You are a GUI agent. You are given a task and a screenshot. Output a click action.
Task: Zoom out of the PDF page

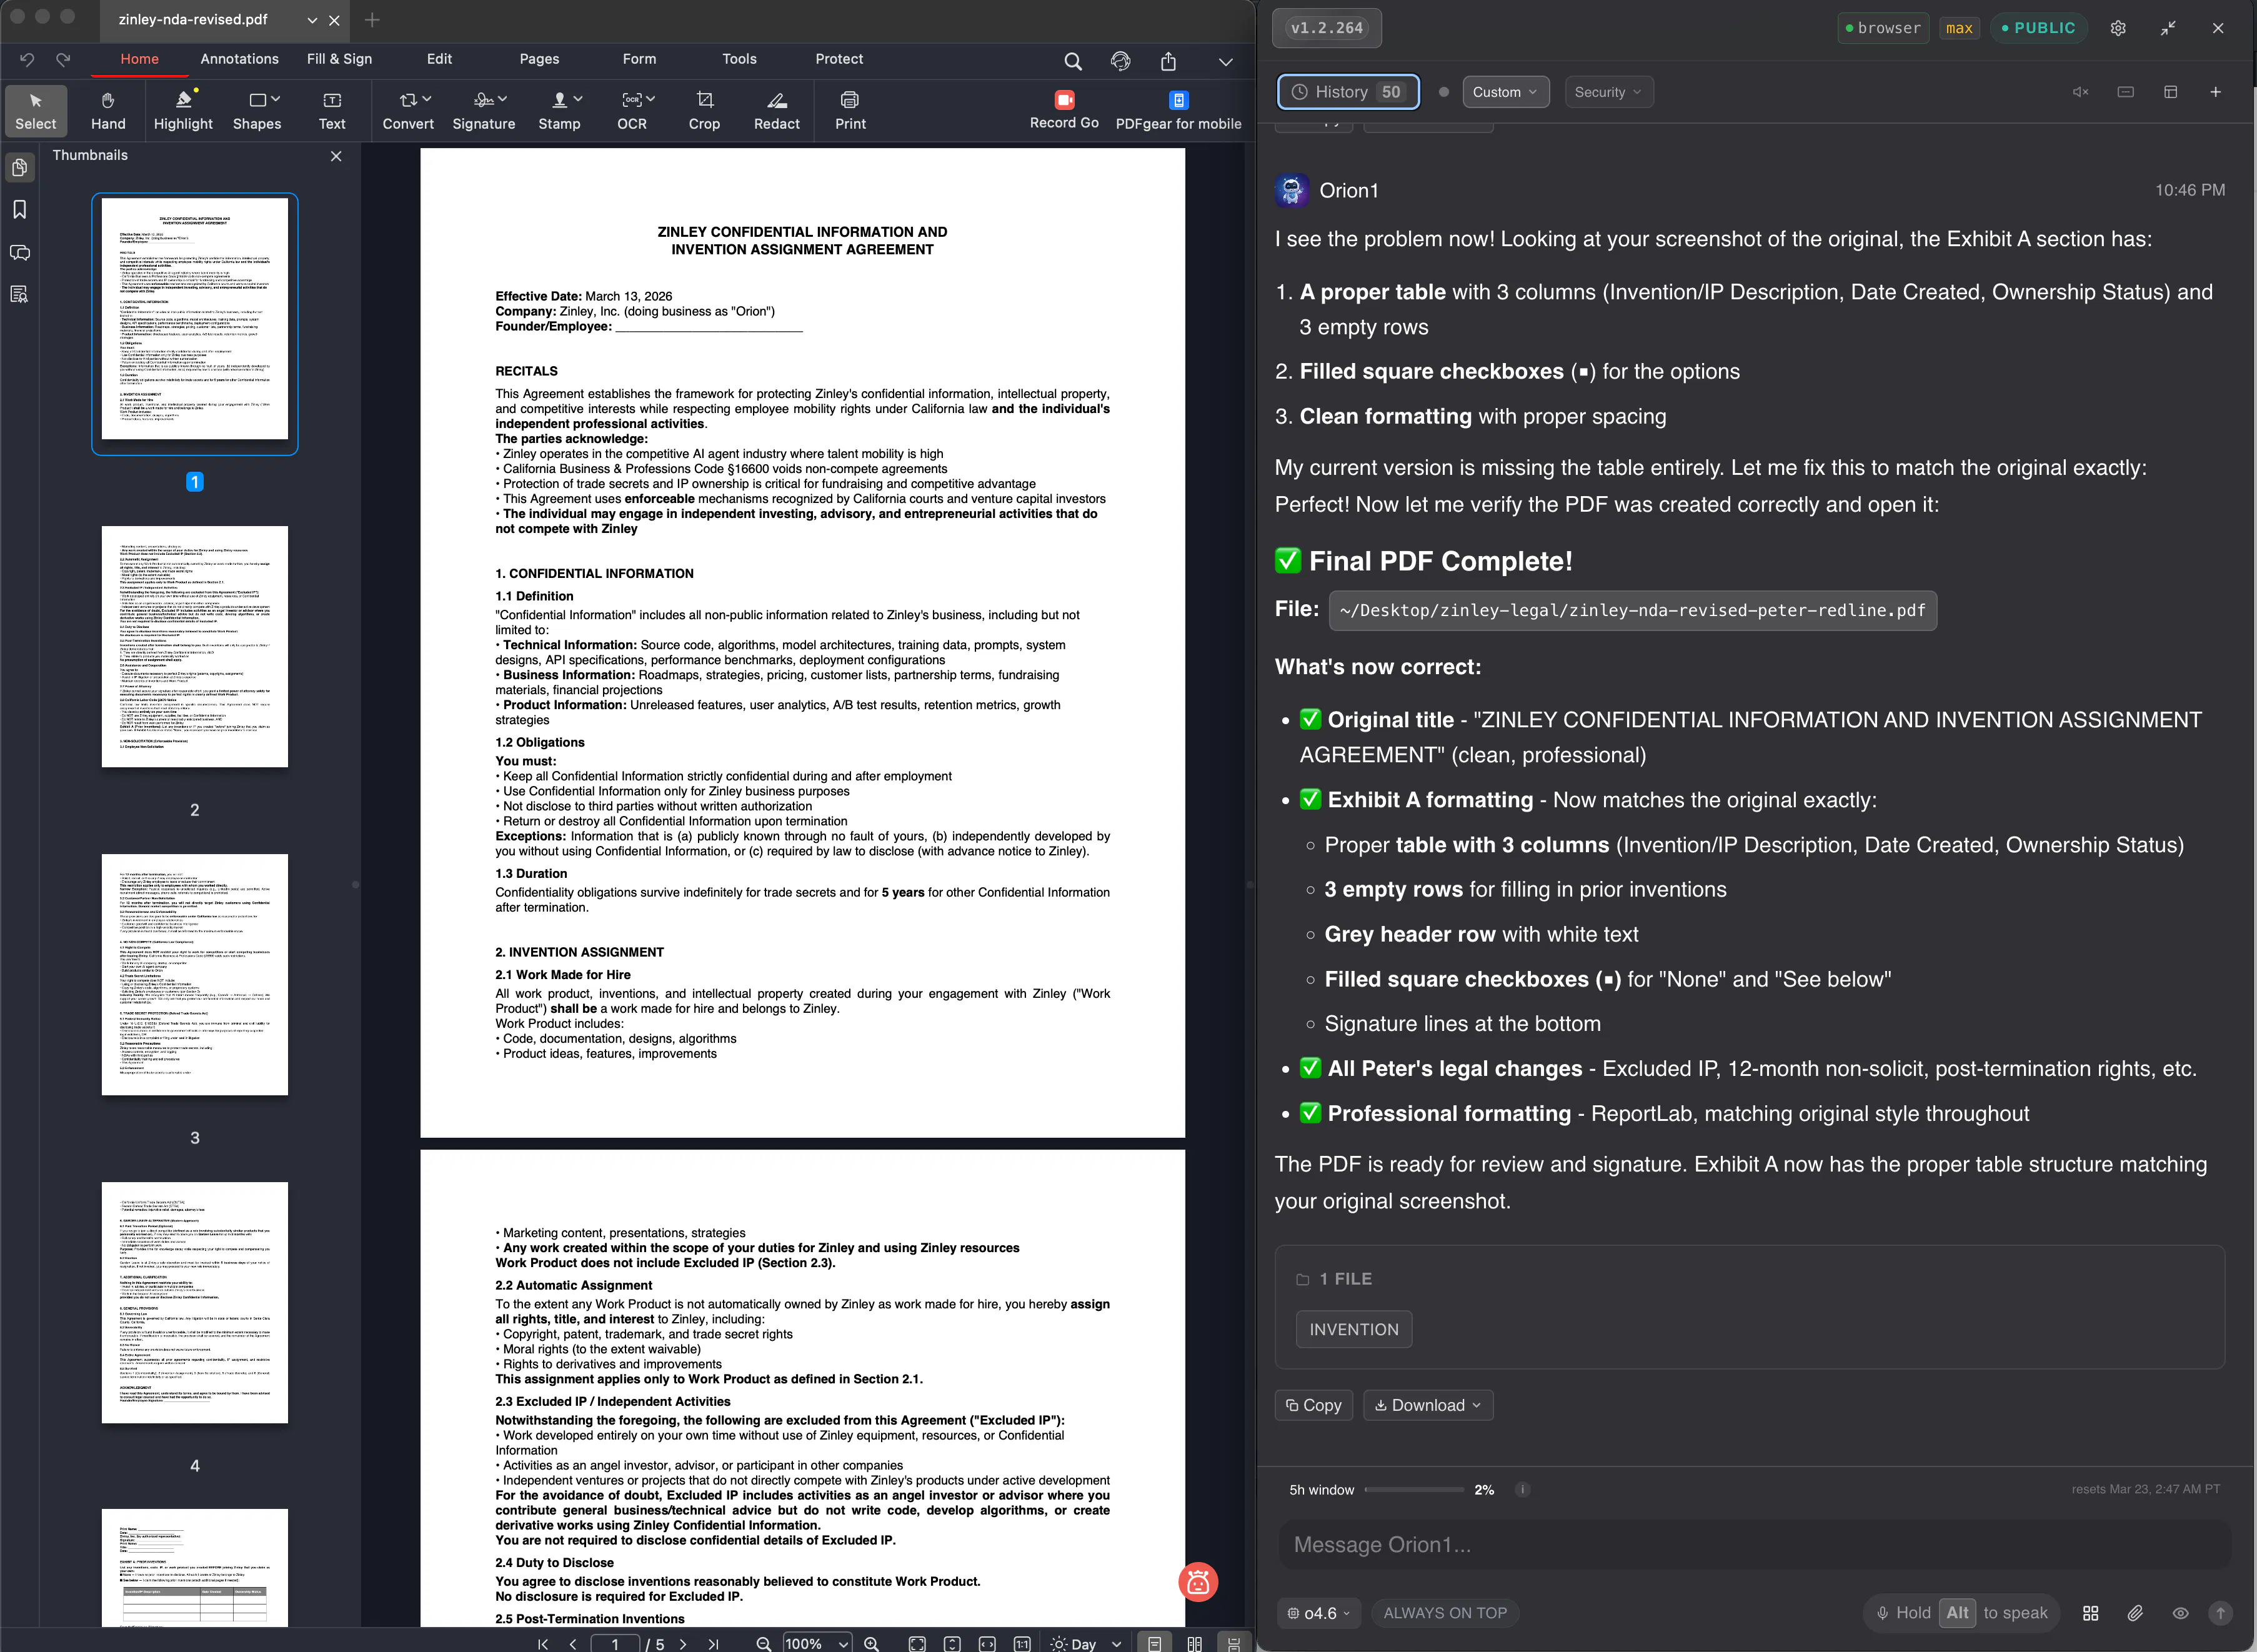[763, 1643]
